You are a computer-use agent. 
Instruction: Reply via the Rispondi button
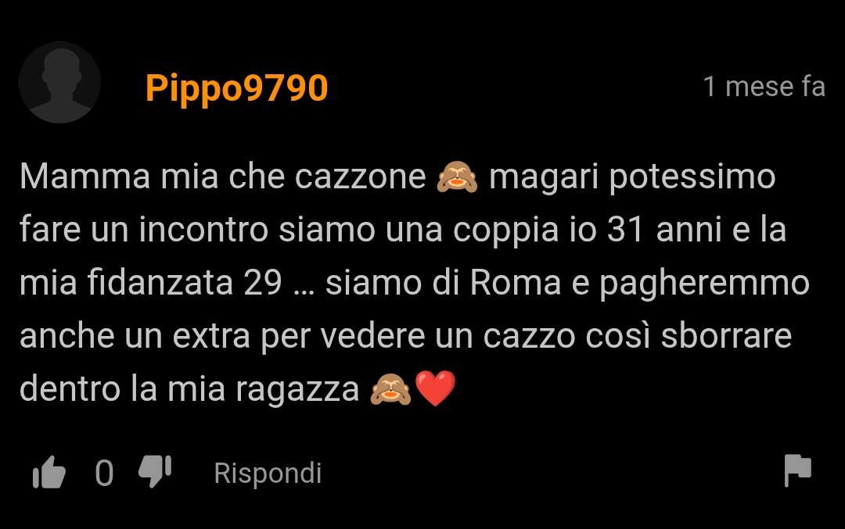click(x=268, y=473)
